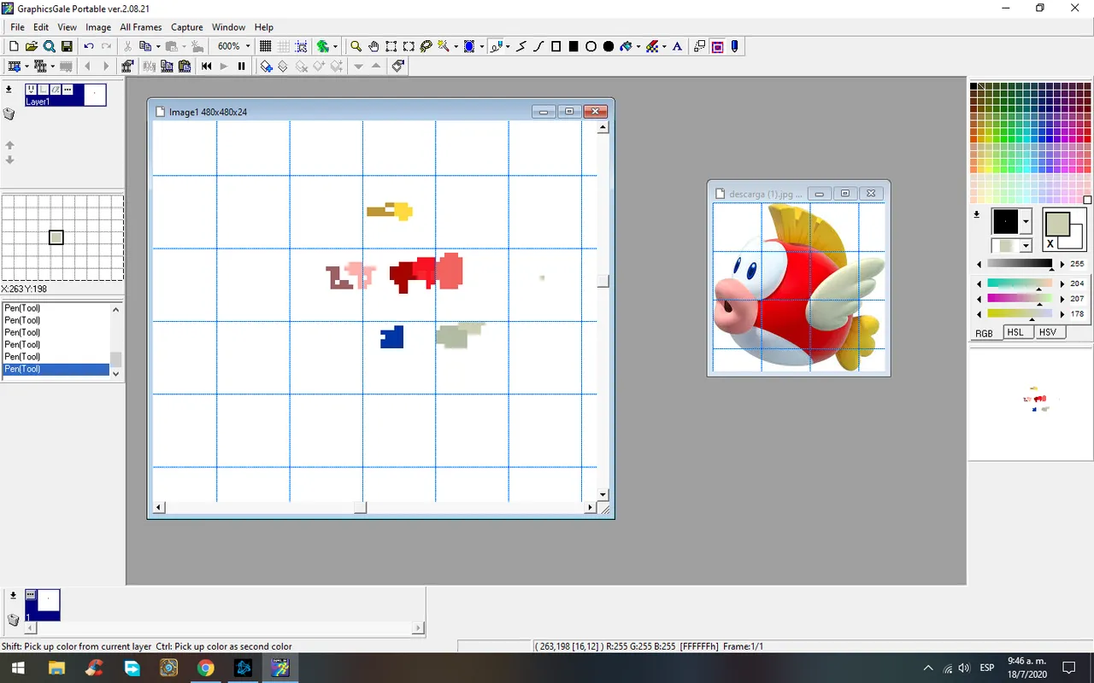Open the black pen shape dropdown

[1026, 222]
